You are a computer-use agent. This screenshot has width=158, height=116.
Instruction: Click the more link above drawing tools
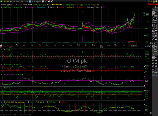(155, 10)
